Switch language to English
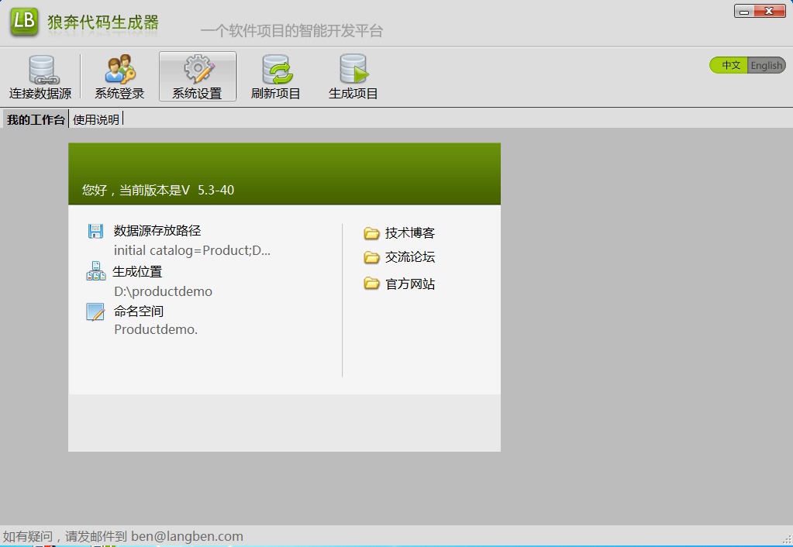 766,65
